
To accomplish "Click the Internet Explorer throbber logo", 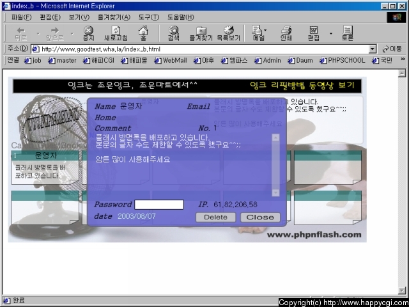I will [x=396, y=17].
